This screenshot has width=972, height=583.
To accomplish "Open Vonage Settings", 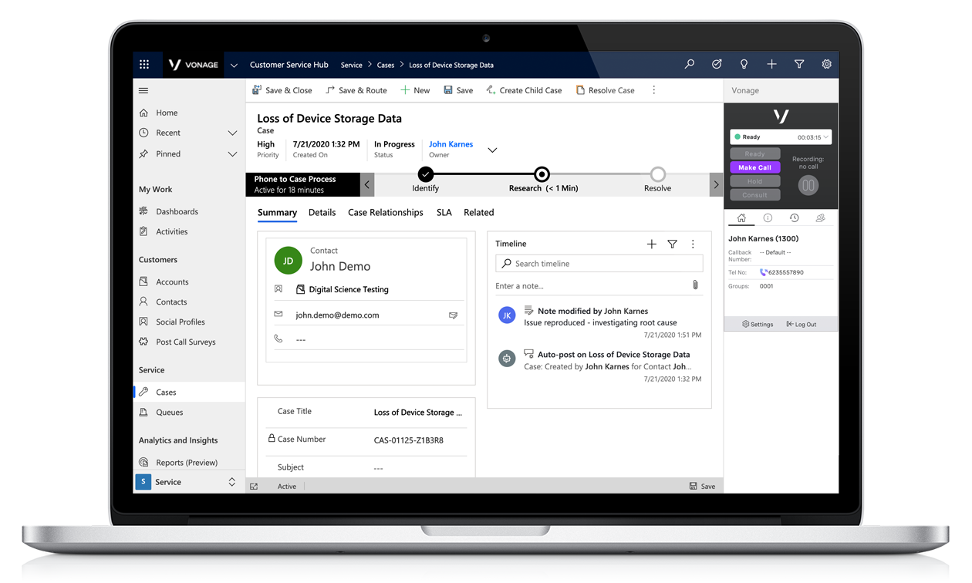I will pyautogui.click(x=758, y=325).
